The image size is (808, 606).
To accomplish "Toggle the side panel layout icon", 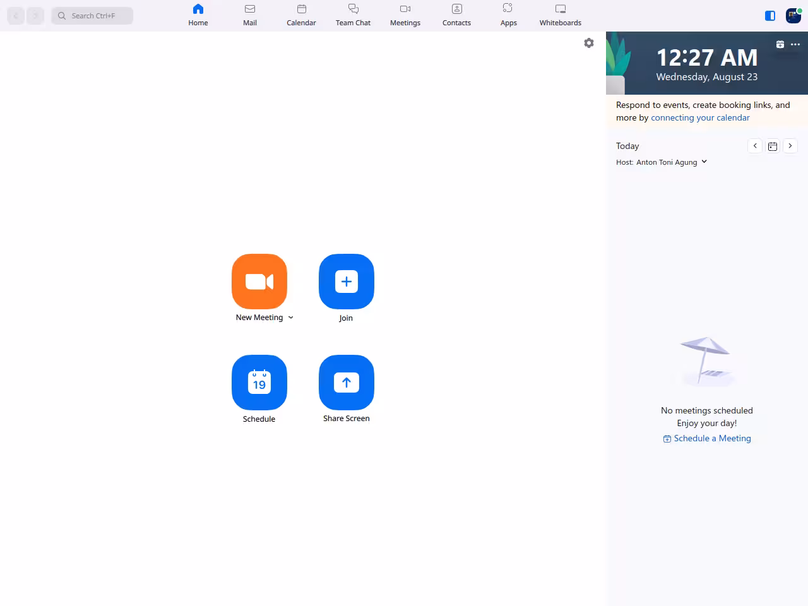I will (770, 16).
